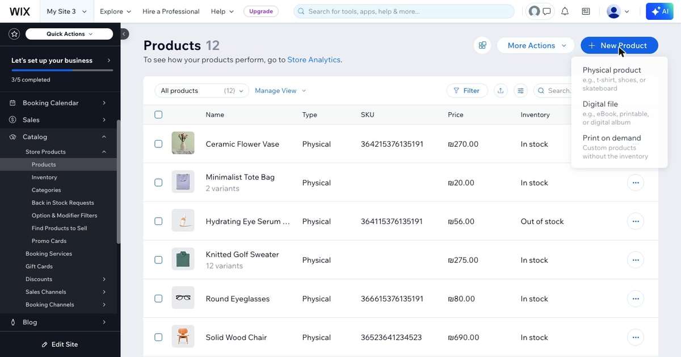Open the My Site 3 site switcher
This screenshot has width=681, height=357.
(66, 11)
